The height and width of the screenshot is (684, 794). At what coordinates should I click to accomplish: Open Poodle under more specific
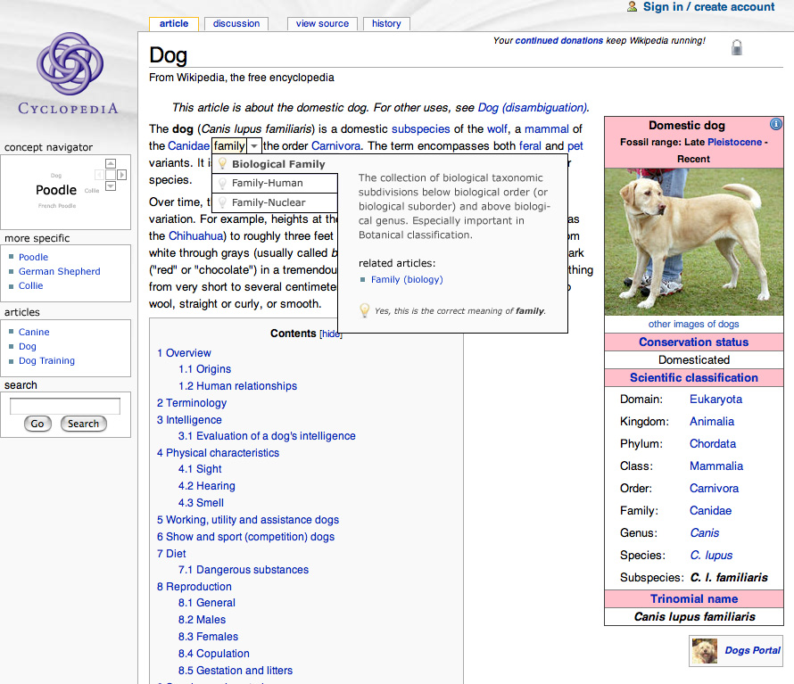point(33,257)
